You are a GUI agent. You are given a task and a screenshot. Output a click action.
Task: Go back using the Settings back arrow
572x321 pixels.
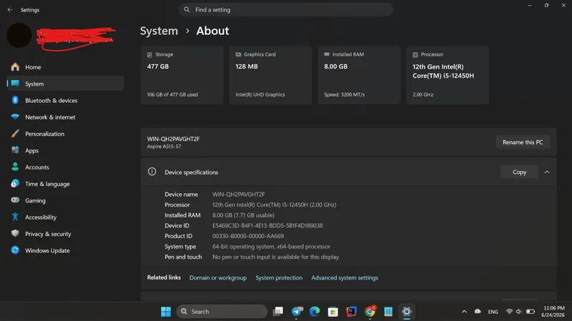click(10, 10)
